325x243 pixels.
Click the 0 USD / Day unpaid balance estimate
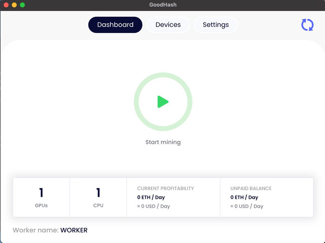[247, 206]
